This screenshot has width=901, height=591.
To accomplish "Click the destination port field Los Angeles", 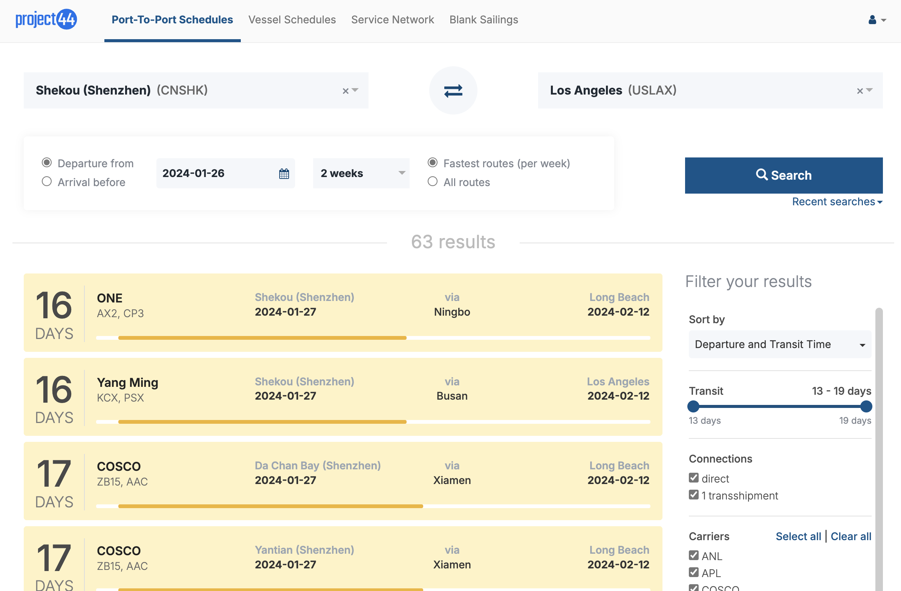I will pyautogui.click(x=710, y=90).
